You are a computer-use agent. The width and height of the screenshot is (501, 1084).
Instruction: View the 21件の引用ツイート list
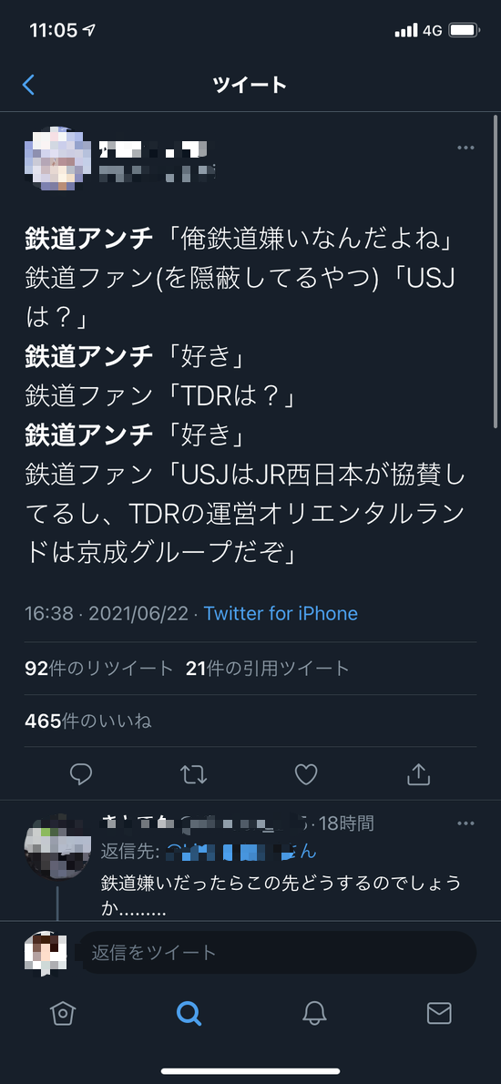(x=268, y=669)
